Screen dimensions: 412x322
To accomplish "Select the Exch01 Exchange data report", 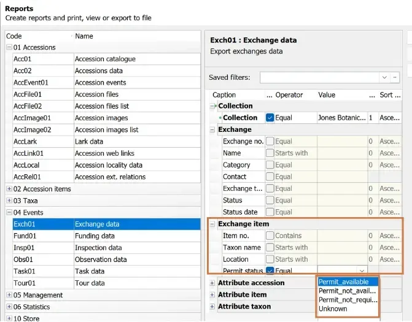I will (x=106, y=224).
